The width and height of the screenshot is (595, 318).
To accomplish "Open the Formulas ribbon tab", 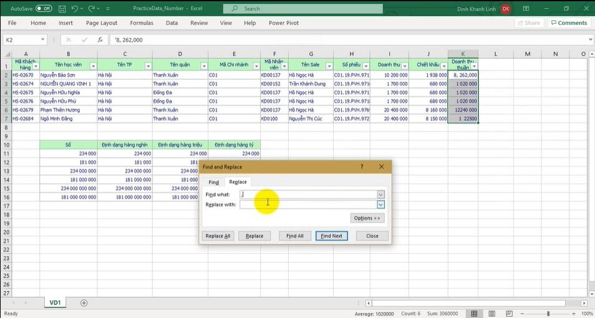I will pyautogui.click(x=142, y=23).
